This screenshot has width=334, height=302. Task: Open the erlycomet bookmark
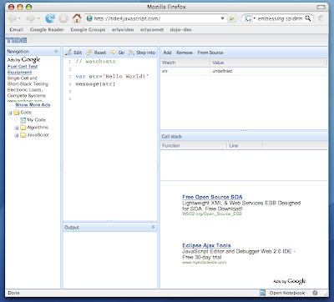pyautogui.click(x=152, y=29)
